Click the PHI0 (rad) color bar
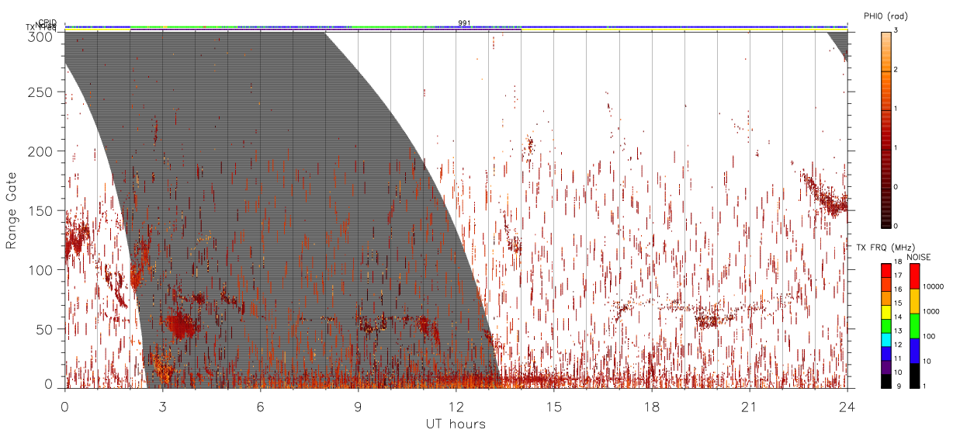Image resolution: width=953 pixels, height=440 pixels. pos(885,130)
